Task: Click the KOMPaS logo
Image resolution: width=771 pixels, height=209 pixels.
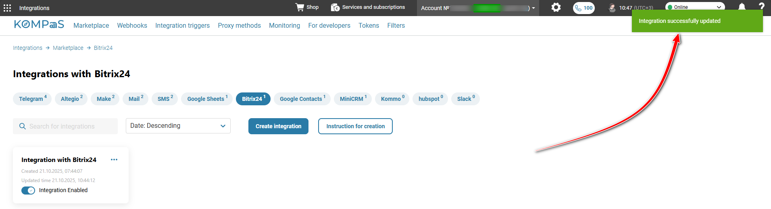Action: click(39, 25)
